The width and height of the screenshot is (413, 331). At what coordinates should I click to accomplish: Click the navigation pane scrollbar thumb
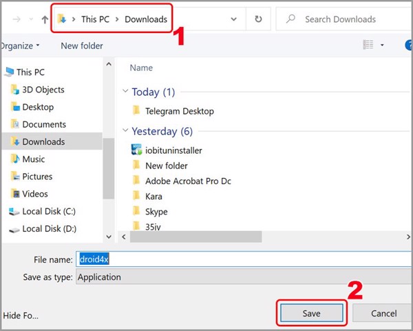pos(109,168)
